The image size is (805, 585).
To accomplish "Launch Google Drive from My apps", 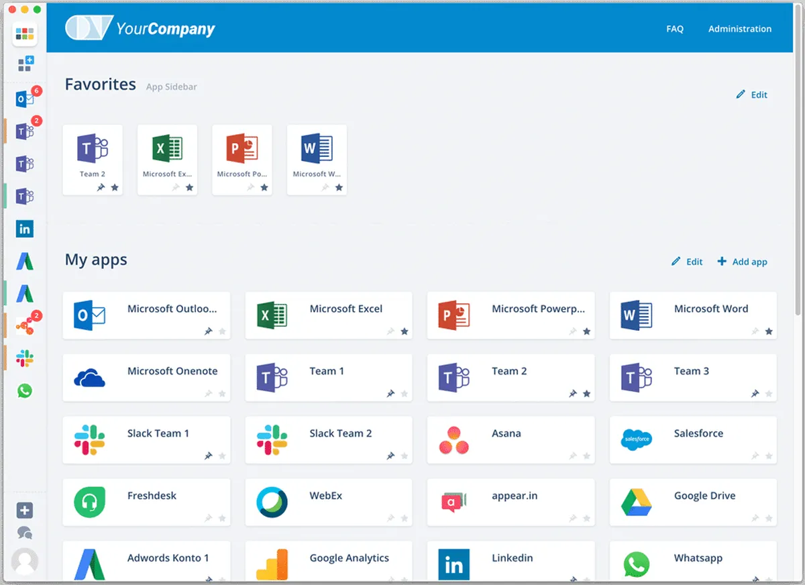I will pyautogui.click(x=693, y=502).
